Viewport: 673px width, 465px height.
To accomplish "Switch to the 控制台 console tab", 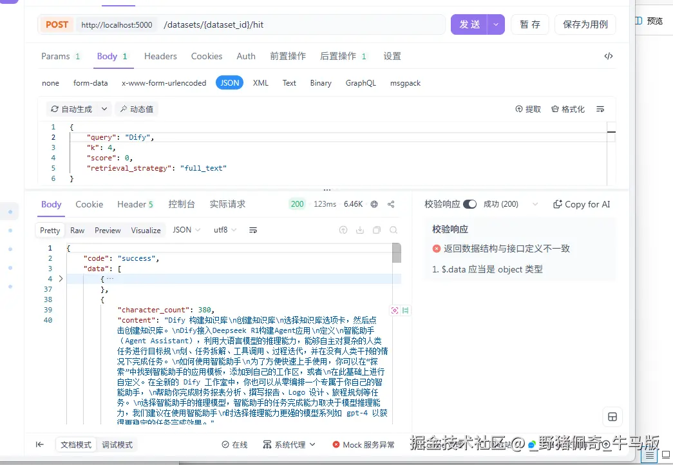I will (x=182, y=204).
